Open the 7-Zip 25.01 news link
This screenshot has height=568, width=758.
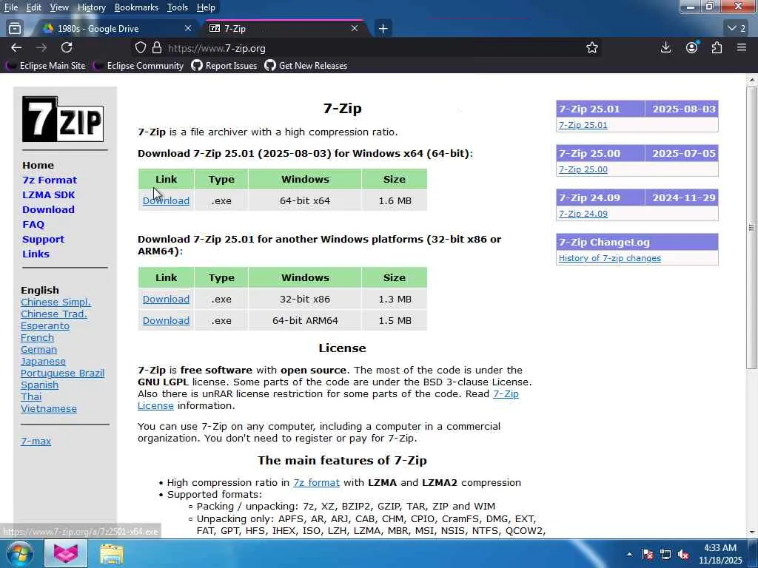click(x=583, y=125)
